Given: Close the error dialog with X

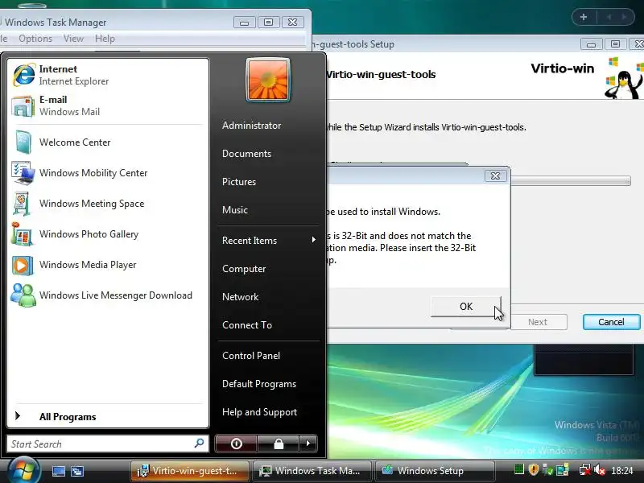Looking at the screenshot, I should (x=495, y=175).
